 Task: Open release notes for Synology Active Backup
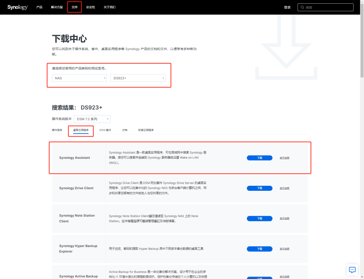pyautogui.click(x=284, y=277)
